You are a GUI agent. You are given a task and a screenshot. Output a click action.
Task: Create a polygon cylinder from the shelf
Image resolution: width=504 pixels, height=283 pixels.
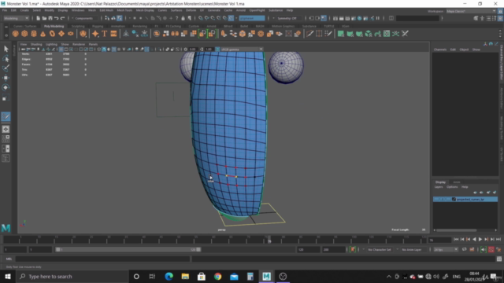click(x=34, y=34)
